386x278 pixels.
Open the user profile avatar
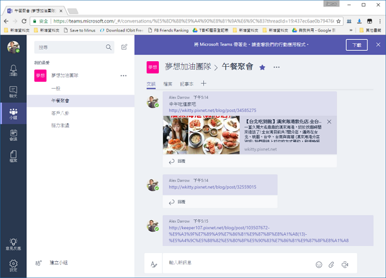point(14,47)
